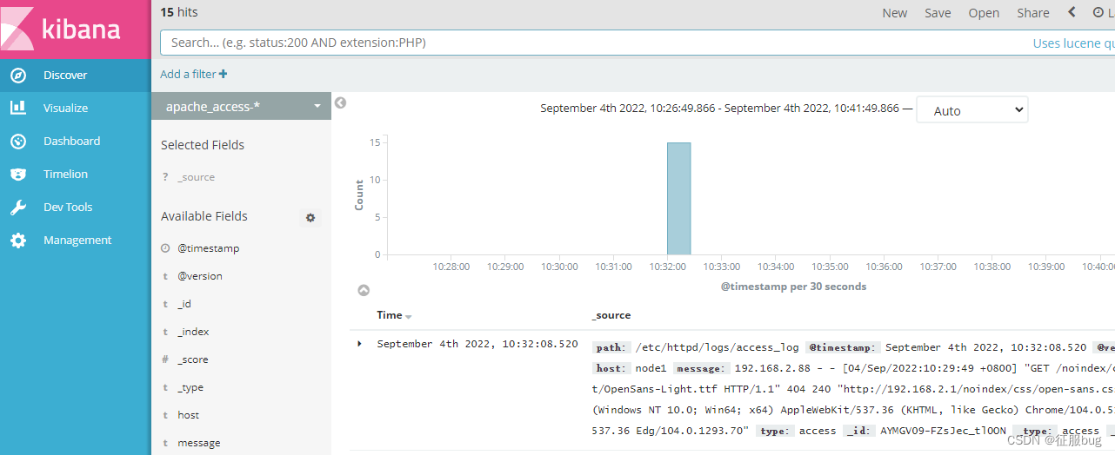Open Dev Tools wrench icon
Screen dimensions: 1115x455
point(18,208)
